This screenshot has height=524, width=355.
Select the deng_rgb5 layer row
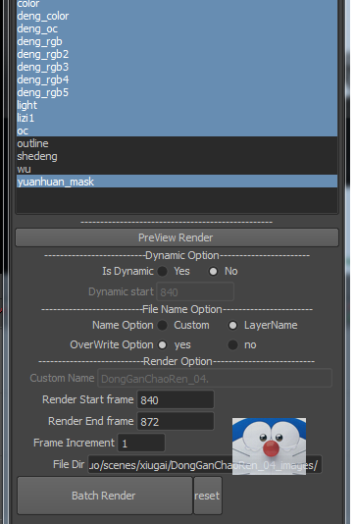(177, 92)
